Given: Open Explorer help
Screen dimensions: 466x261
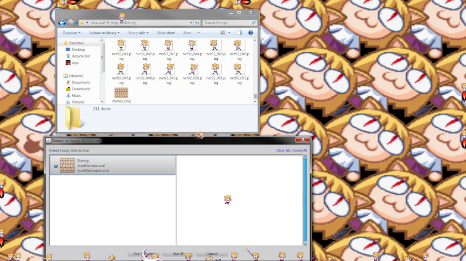Looking at the screenshot, I should pos(251,33).
